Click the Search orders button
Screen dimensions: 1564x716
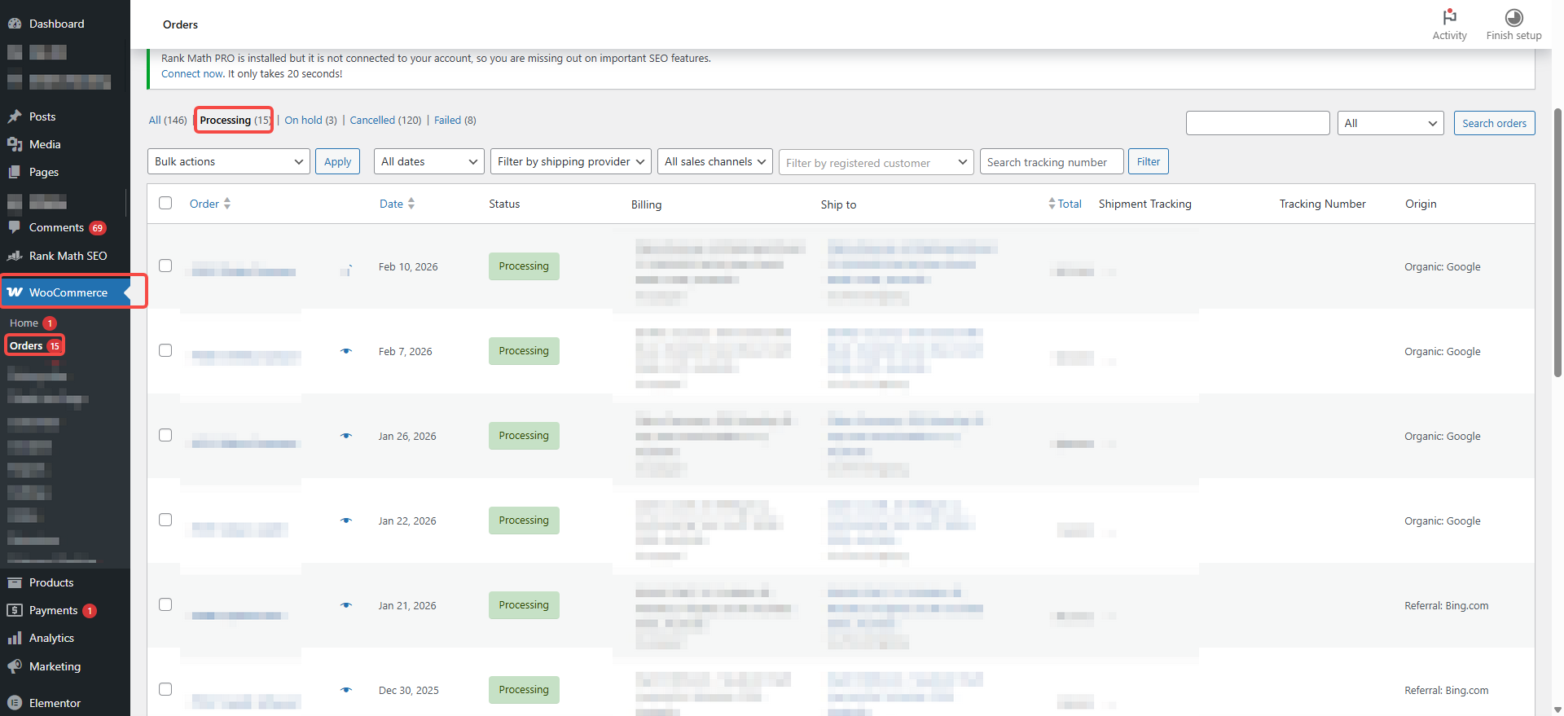click(x=1494, y=123)
